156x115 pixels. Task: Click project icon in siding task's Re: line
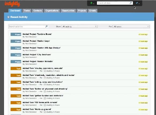point(45,84)
